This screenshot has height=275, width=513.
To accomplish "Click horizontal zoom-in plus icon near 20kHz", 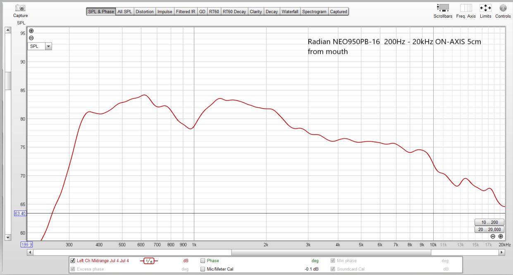I will tap(501, 236).
